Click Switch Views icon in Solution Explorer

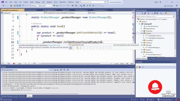(145, 13)
